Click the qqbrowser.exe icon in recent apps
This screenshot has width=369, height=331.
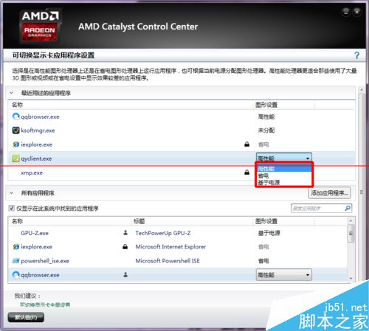pos(16,116)
